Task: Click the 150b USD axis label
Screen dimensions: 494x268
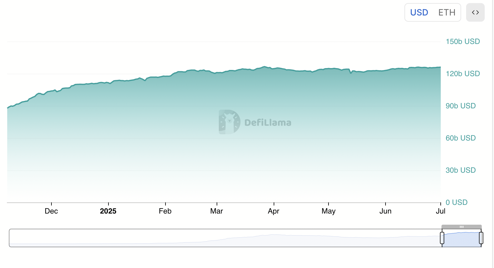Action: 463,41
